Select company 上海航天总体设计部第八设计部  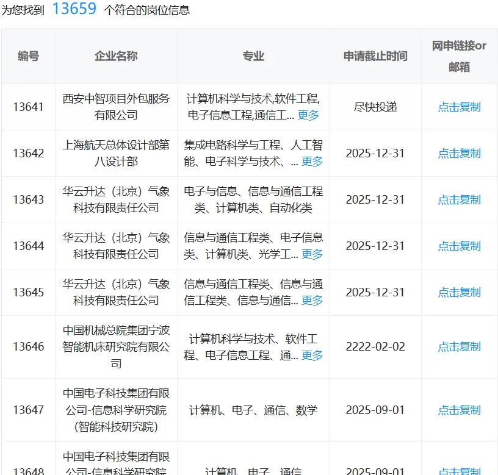(x=116, y=153)
